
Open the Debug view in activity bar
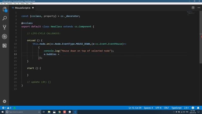4,36
